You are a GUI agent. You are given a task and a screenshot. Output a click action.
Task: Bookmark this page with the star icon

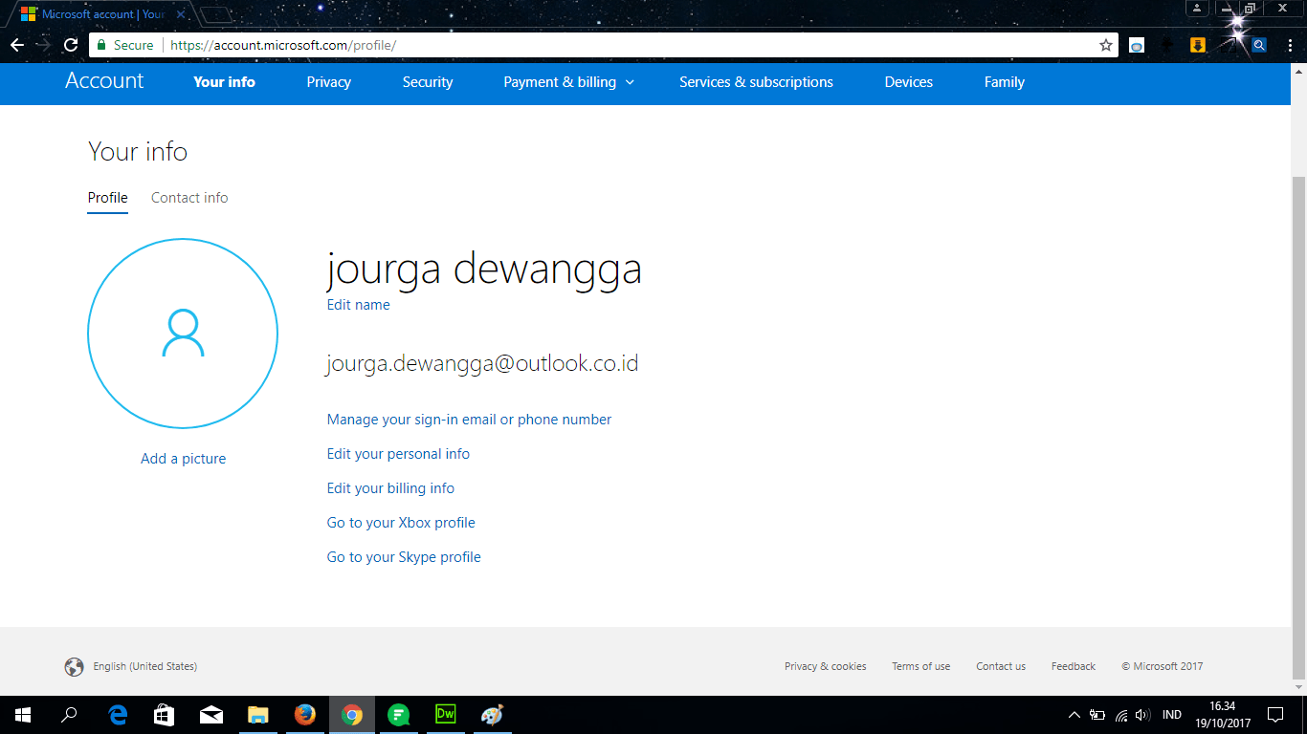pyautogui.click(x=1106, y=45)
